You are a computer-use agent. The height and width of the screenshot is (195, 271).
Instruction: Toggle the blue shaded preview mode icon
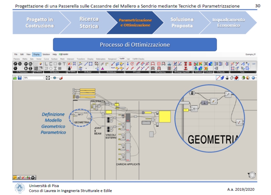click(x=223, y=78)
